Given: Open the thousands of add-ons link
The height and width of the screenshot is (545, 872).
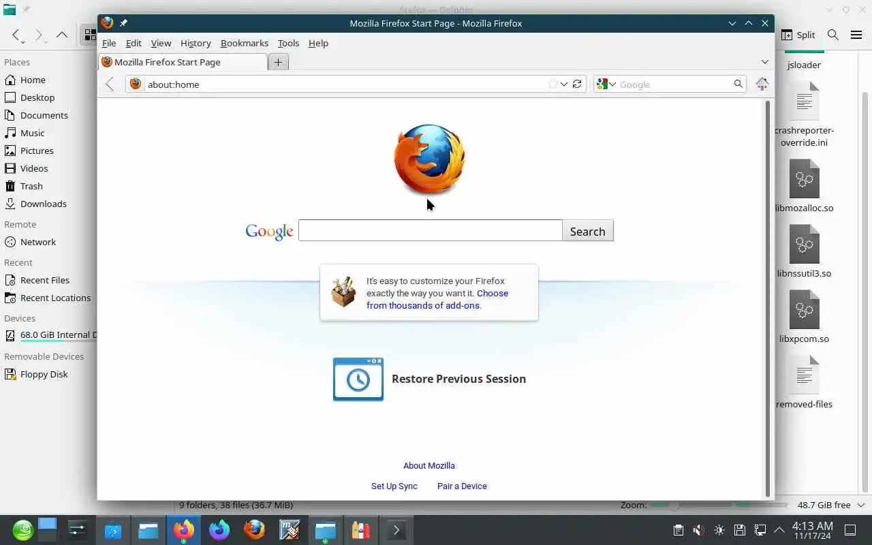Looking at the screenshot, I should coord(437,299).
